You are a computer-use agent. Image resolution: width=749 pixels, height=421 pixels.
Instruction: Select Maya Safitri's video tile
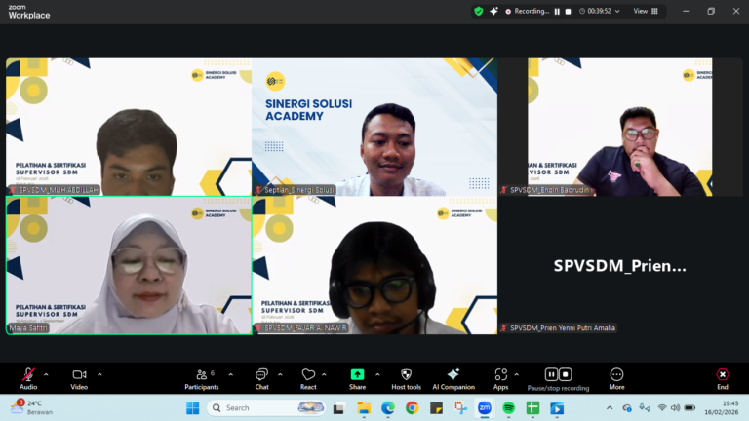129,265
